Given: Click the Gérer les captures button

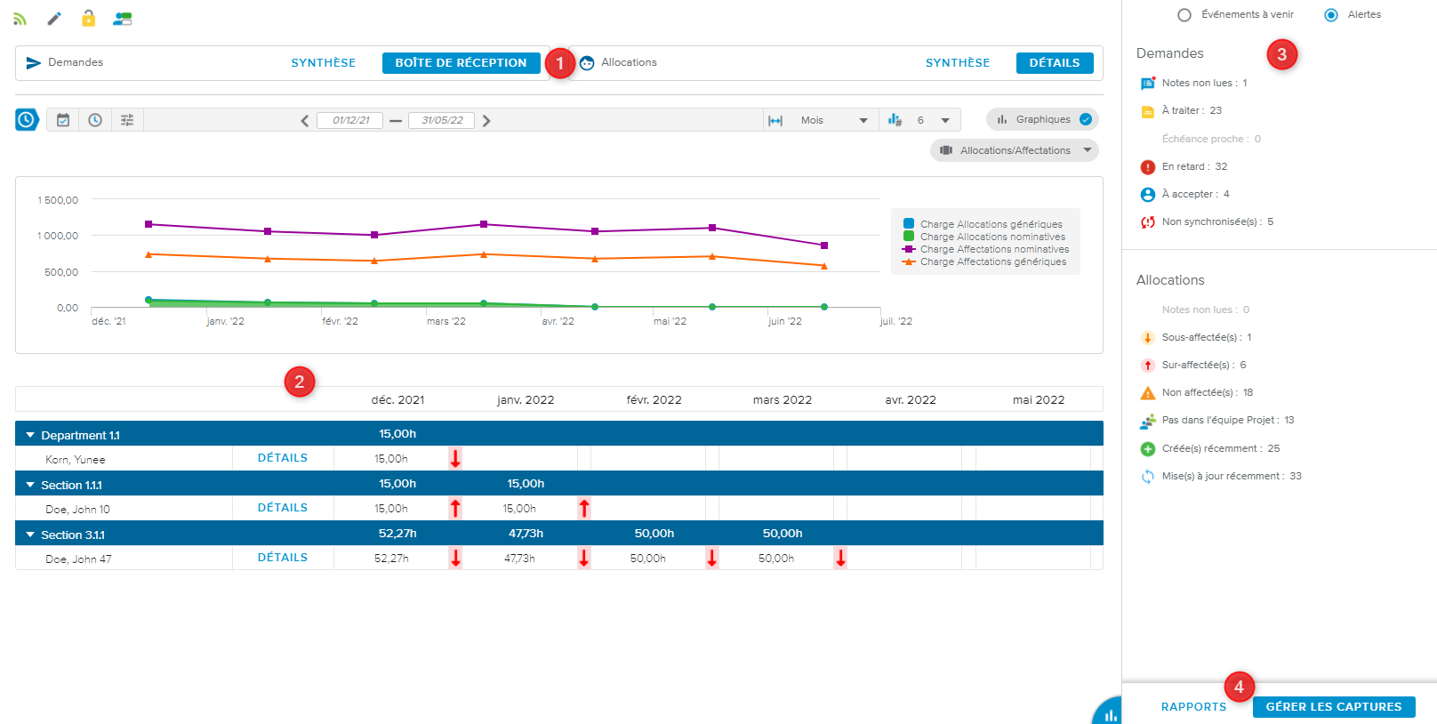Looking at the screenshot, I should click(1333, 707).
